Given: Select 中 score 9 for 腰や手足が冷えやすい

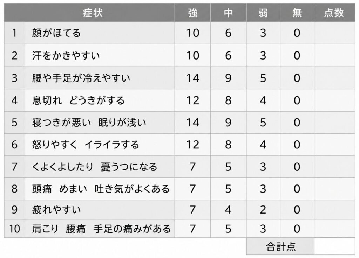Looking at the screenshot, I should coord(228,78).
